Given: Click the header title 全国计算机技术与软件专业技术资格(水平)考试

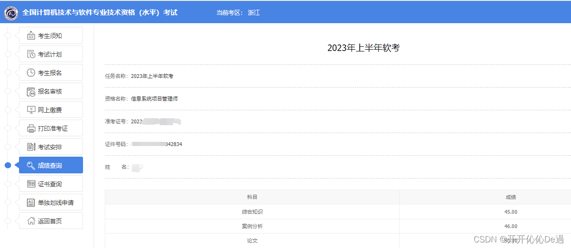Looking at the screenshot, I should 100,13.
